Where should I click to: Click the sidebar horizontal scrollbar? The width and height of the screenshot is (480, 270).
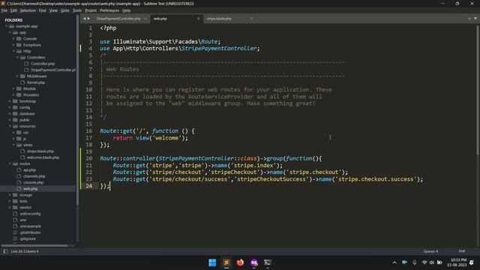tap(34, 245)
